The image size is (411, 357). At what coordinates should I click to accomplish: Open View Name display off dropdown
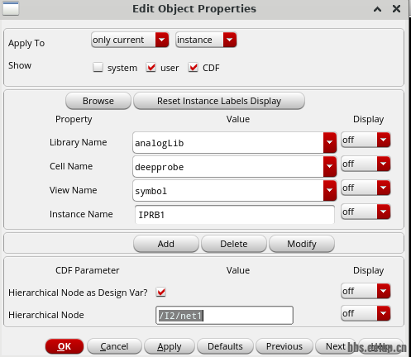366,188
